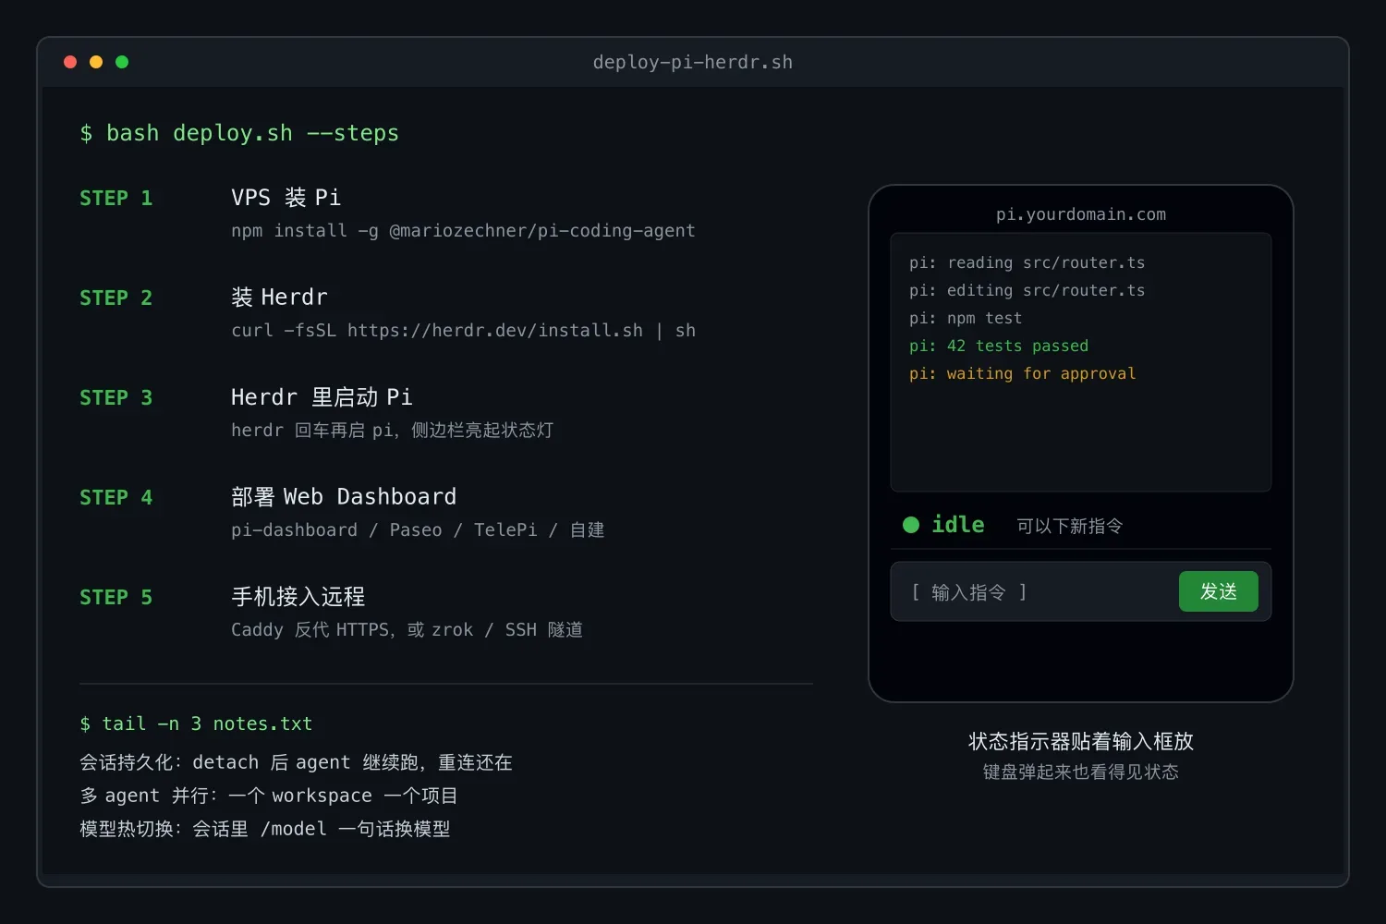Click the heading "Herdr 里启动 Pi"

pos(322,397)
